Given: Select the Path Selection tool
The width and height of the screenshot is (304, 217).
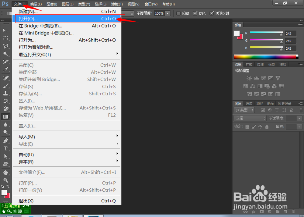Looking at the screenshot, I should [5, 156].
